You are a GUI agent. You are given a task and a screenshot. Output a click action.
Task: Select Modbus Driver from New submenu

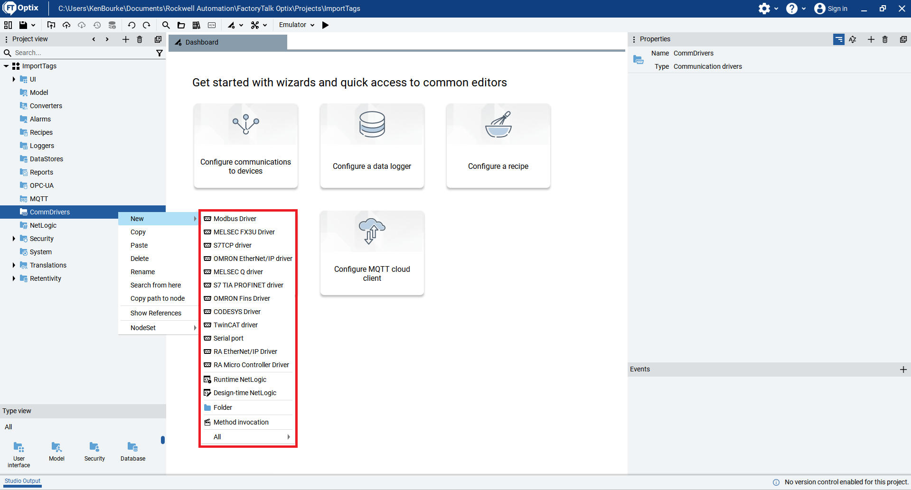(247, 219)
